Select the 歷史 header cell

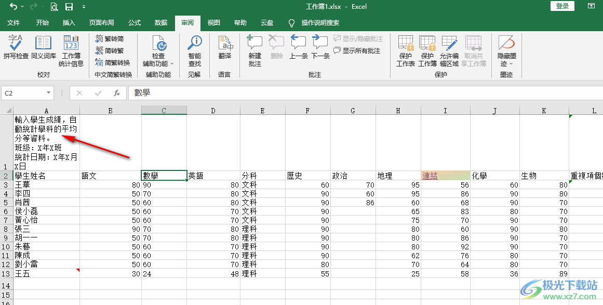coord(307,176)
